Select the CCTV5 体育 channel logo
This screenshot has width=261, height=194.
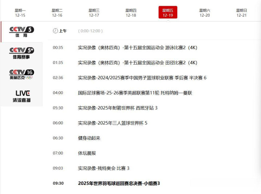click(x=22, y=32)
